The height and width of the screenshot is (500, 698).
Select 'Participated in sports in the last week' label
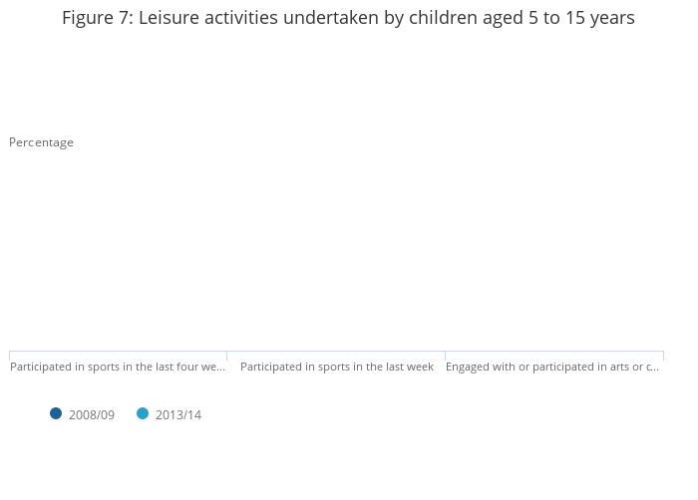point(337,367)
